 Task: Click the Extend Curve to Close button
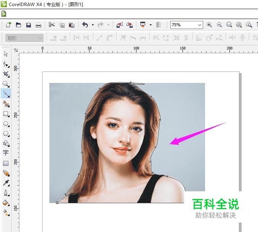click(166, 38)
